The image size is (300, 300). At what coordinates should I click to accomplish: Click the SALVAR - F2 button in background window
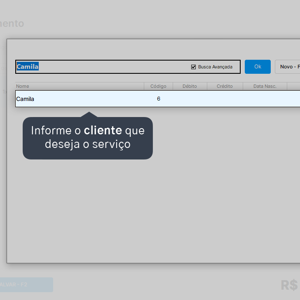tap(26, 284)
